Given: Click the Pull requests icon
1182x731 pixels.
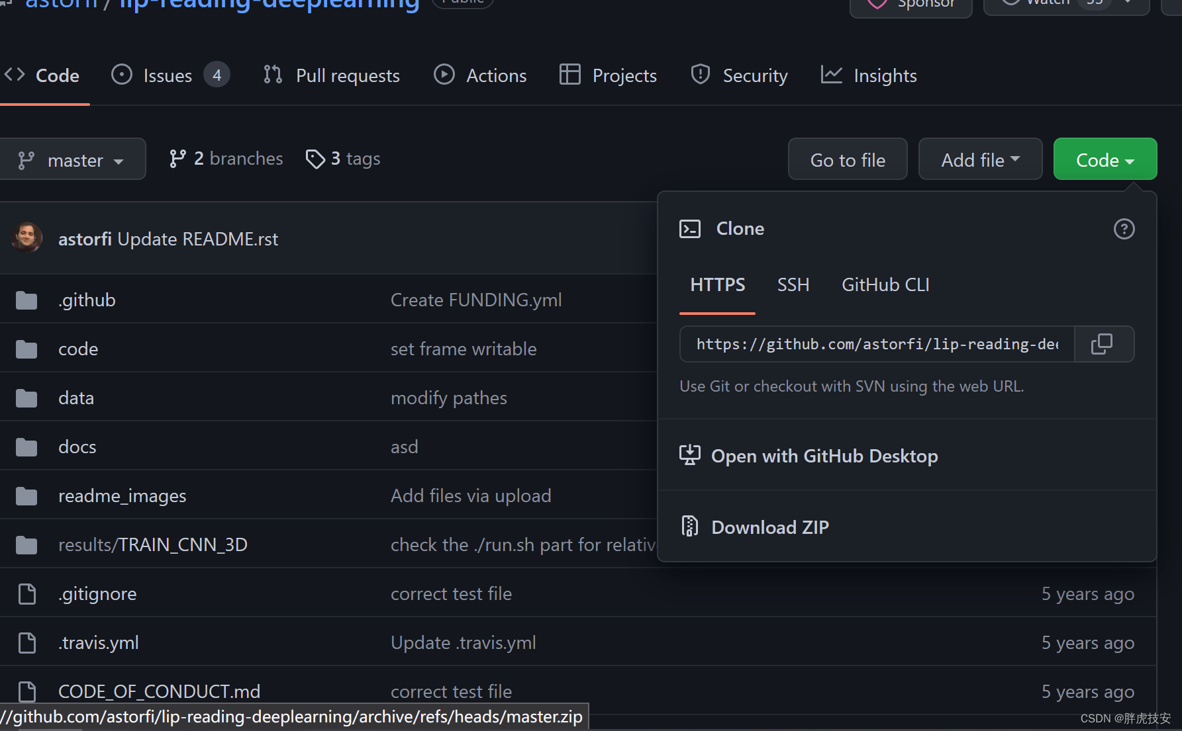Looking at the screenshot, I should (273, 75).
